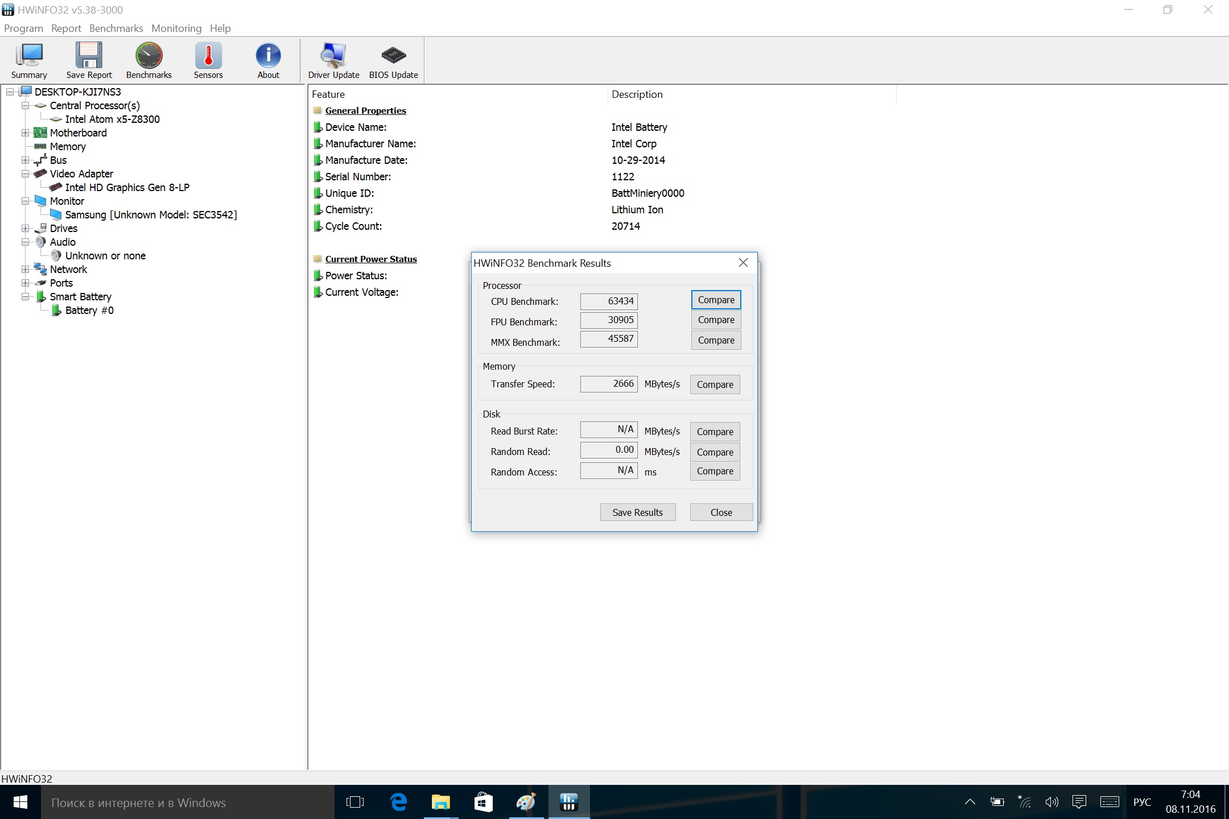Show hidden tray icons chevron
This screenshot has width=1229, height=819.
970,802
